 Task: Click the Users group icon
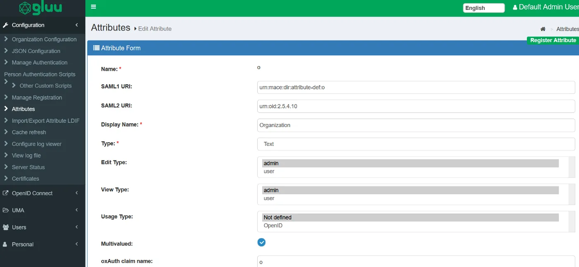(x=5, y=227)
